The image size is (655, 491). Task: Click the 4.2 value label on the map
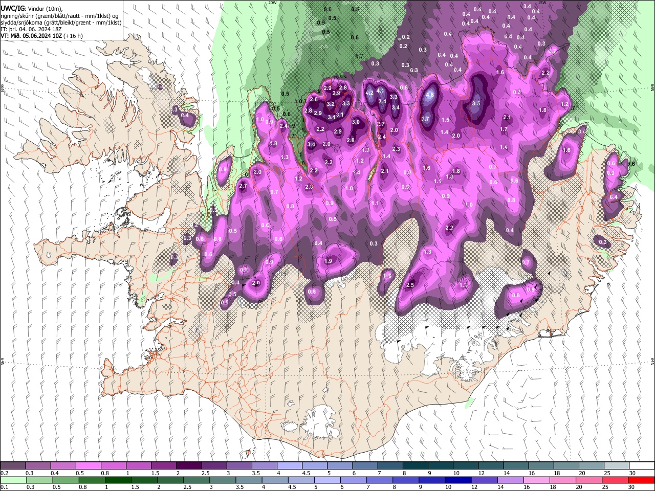pyautogui.click(x=369, y=93)
